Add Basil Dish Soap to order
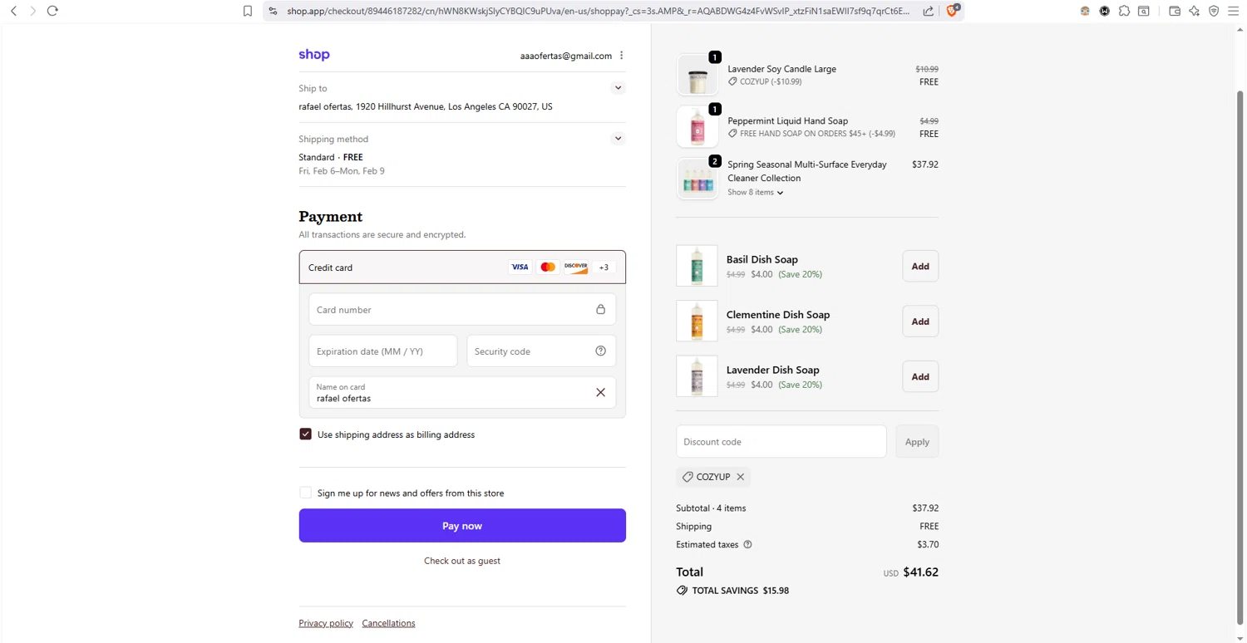This screenshot has height=643, width=1247. pyautogui.click(x=920, y=267)
